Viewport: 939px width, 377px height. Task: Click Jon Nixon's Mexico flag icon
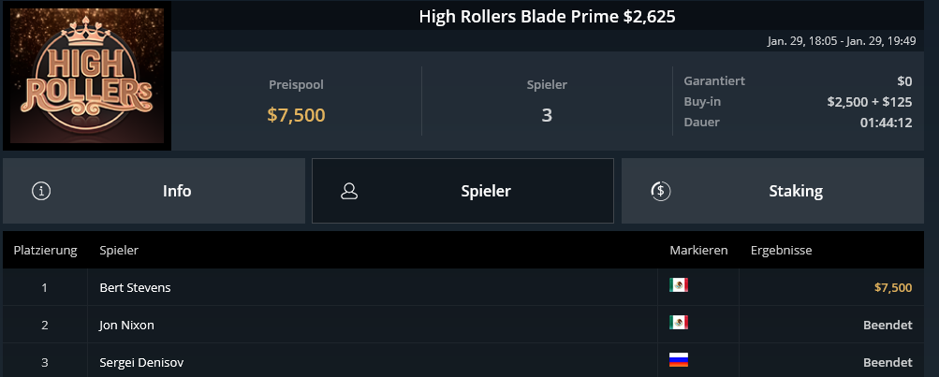[x=679, y=323]
